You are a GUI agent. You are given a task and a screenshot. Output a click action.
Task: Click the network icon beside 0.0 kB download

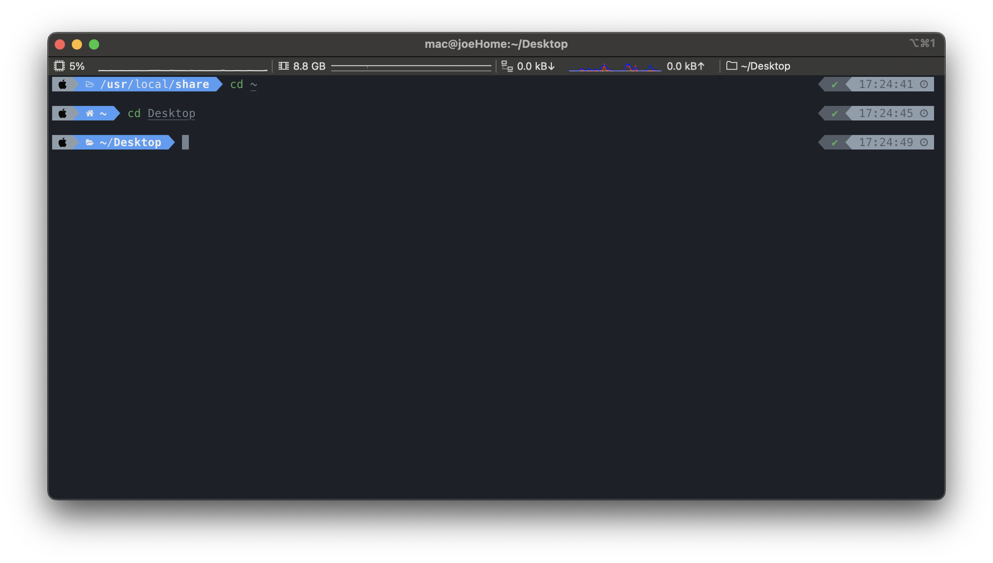(x=507, y=66)
